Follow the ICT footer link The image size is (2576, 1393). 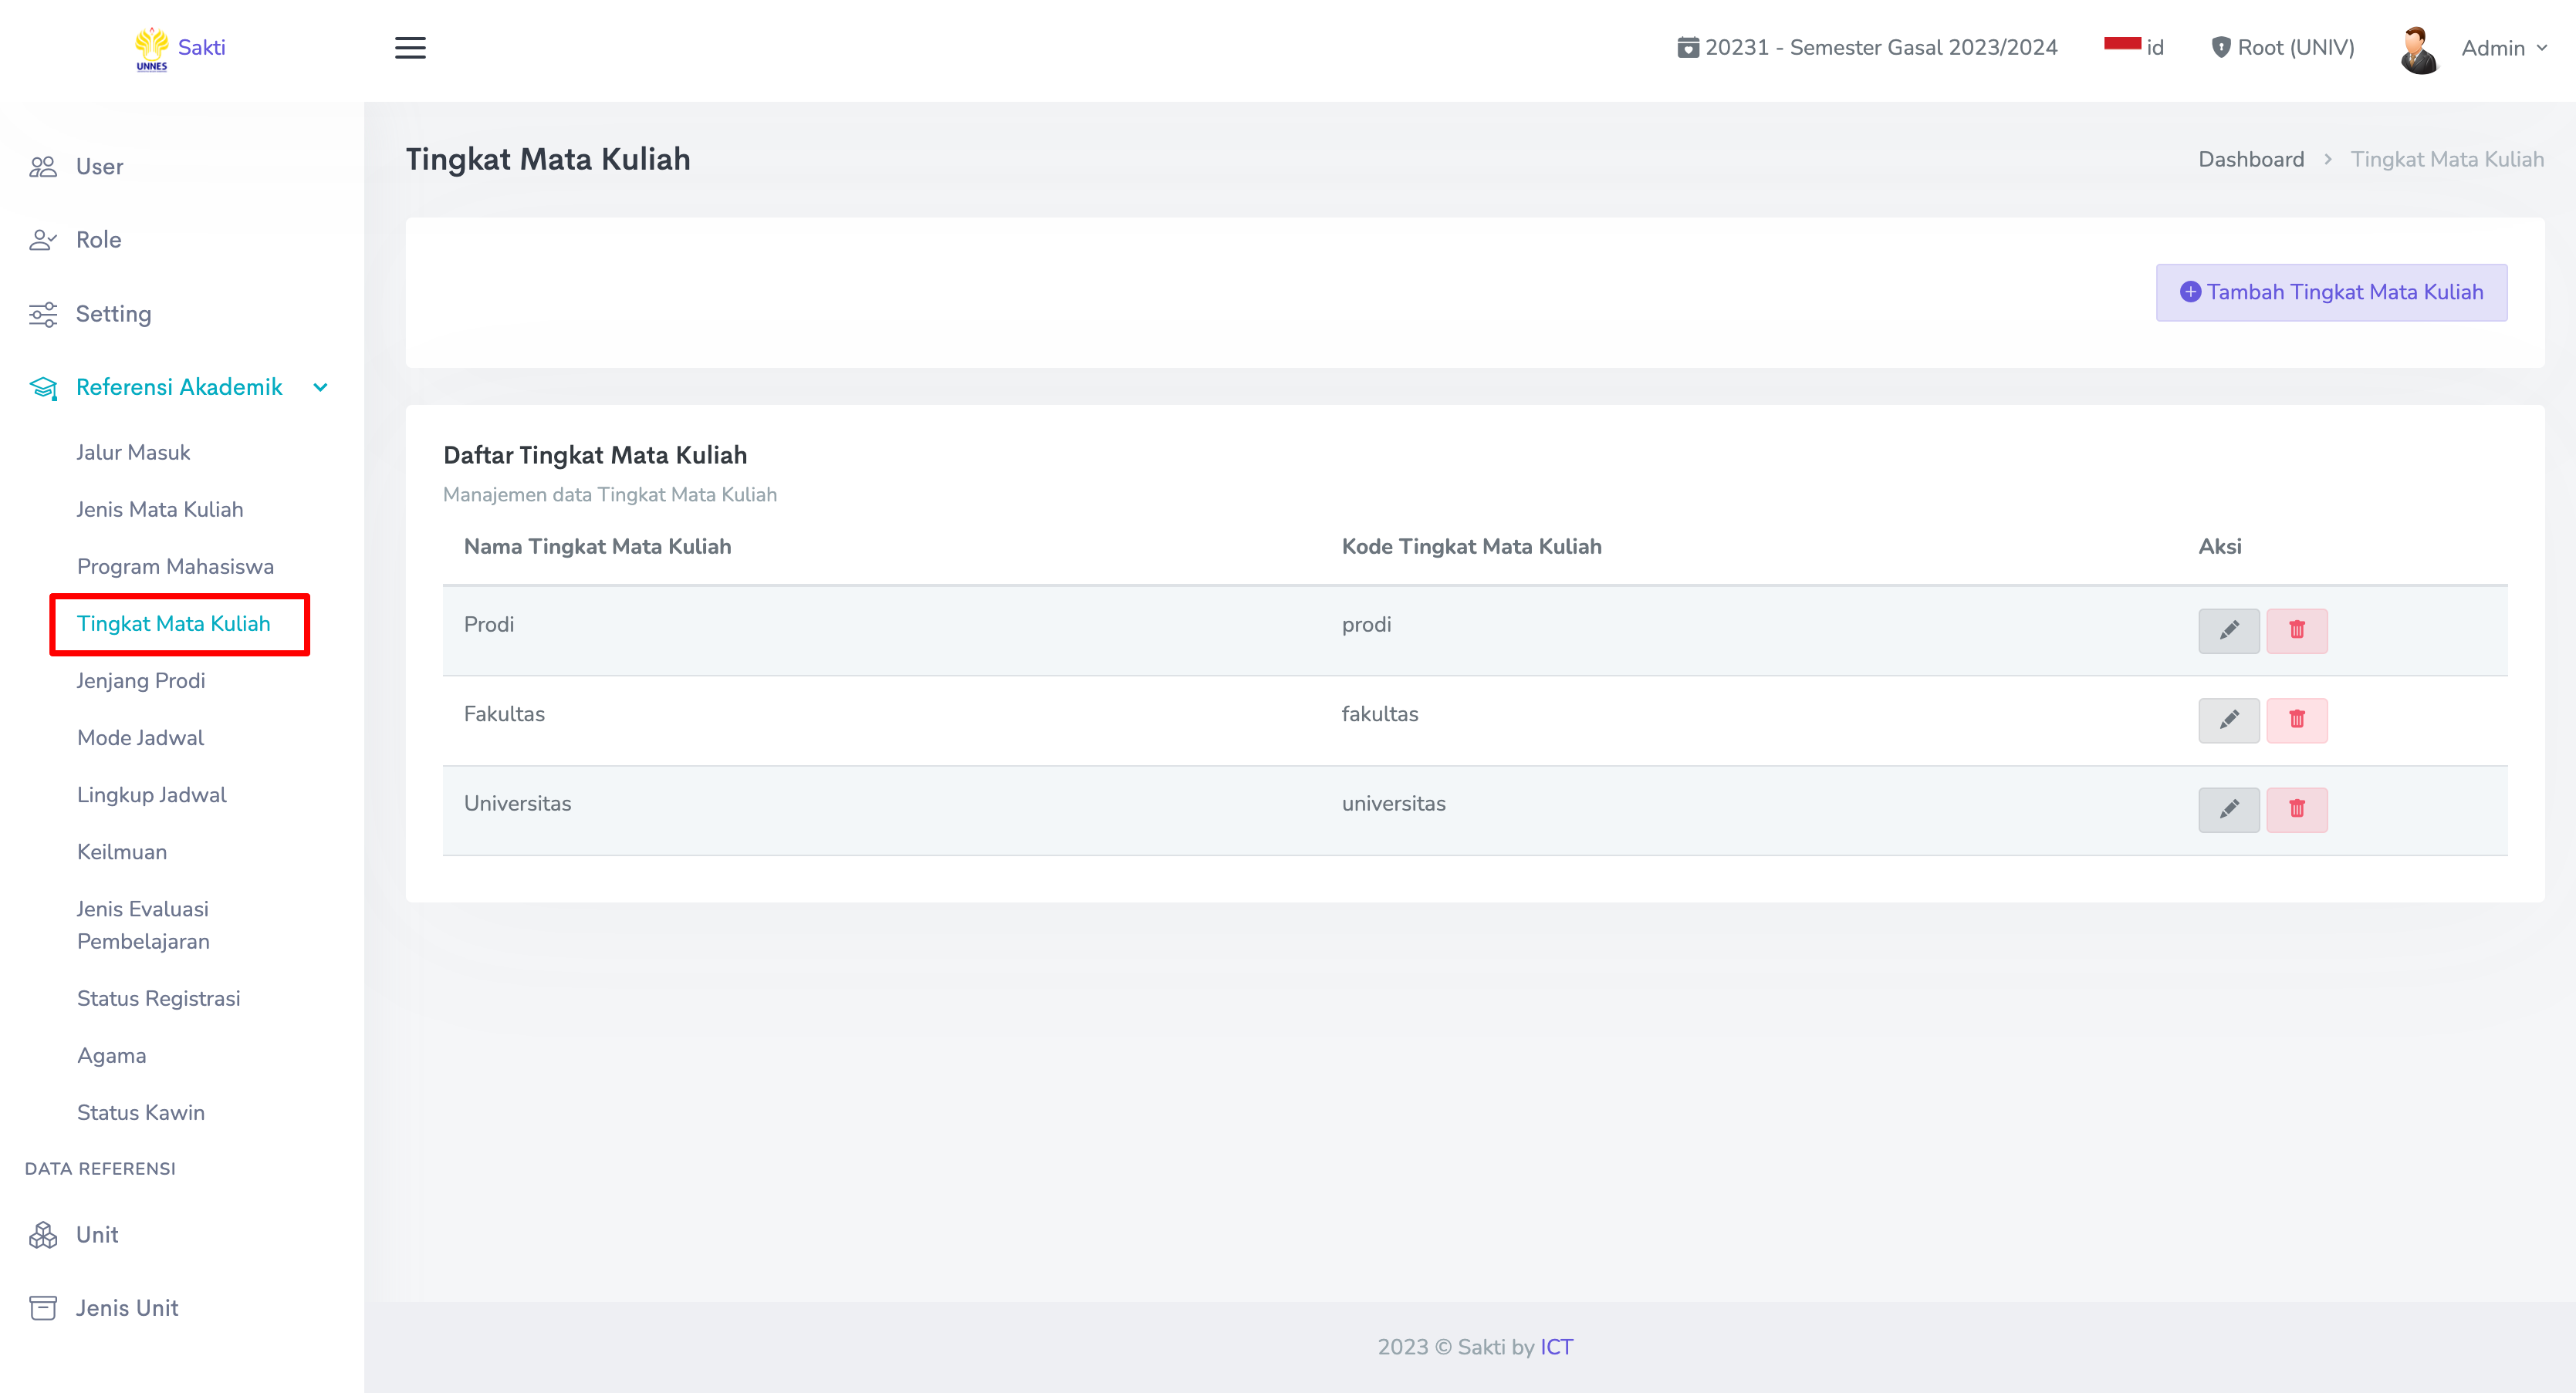[x=1556, y=1346]
